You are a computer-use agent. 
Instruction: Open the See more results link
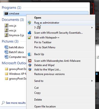click(16, 103)
